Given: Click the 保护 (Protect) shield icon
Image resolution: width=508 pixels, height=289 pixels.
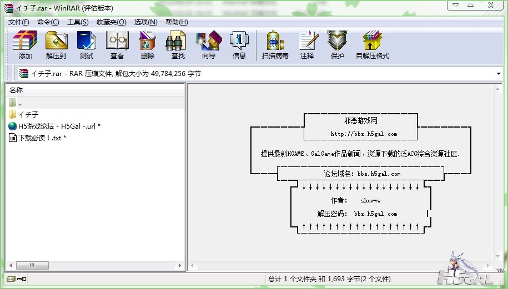Looking at the screenshot, I should click(337, 45).
